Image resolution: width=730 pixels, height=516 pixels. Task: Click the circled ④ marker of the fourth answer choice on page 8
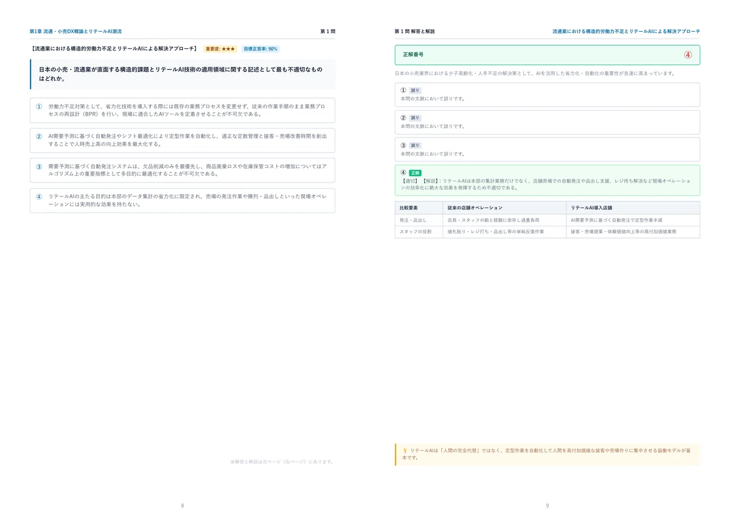39,197
